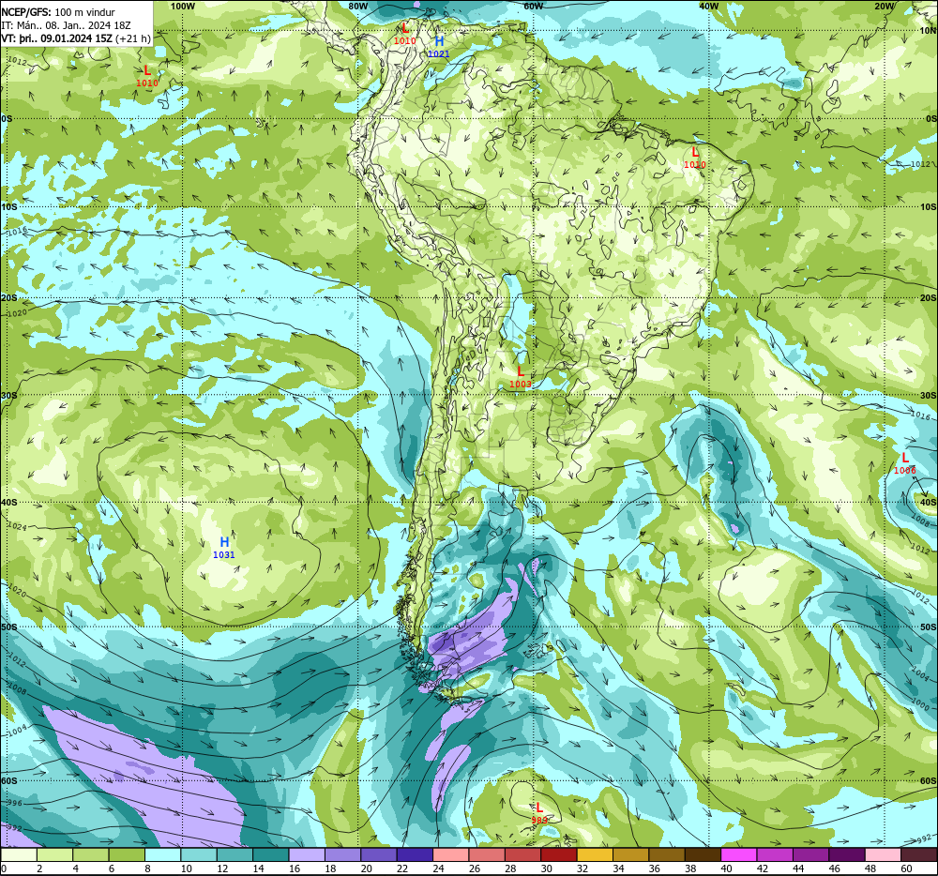Pick the dark brown 38–40 legend swatch

703,854
